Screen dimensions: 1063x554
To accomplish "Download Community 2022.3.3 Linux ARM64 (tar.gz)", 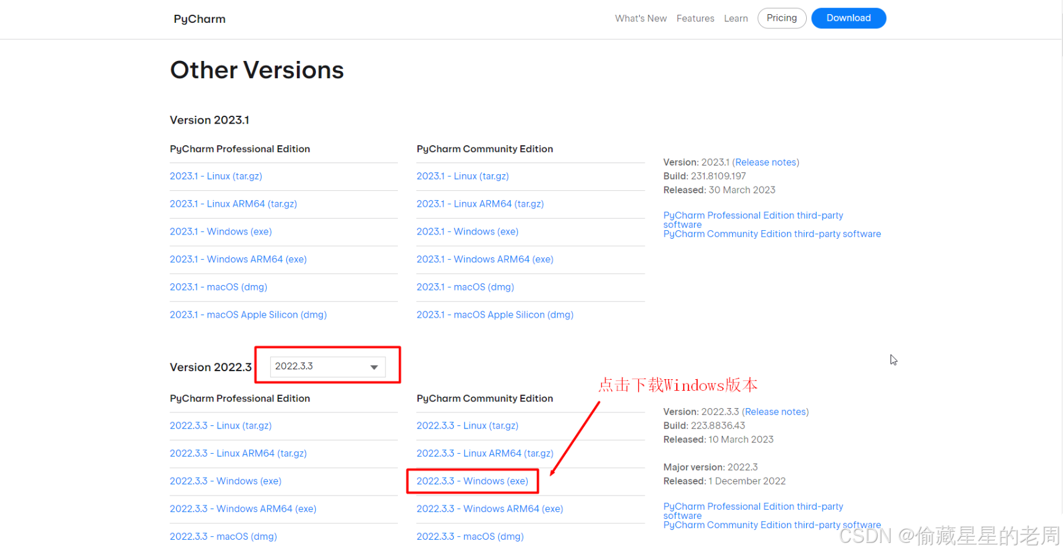I will pyautogui.click(x=485, y=453).
